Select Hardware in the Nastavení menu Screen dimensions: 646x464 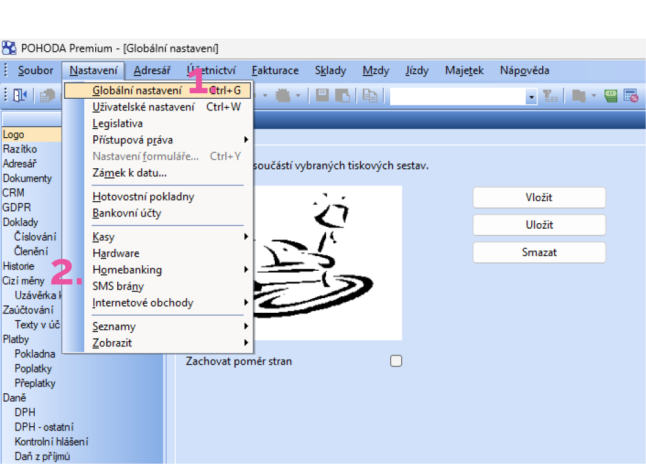(x=158, y=253)
